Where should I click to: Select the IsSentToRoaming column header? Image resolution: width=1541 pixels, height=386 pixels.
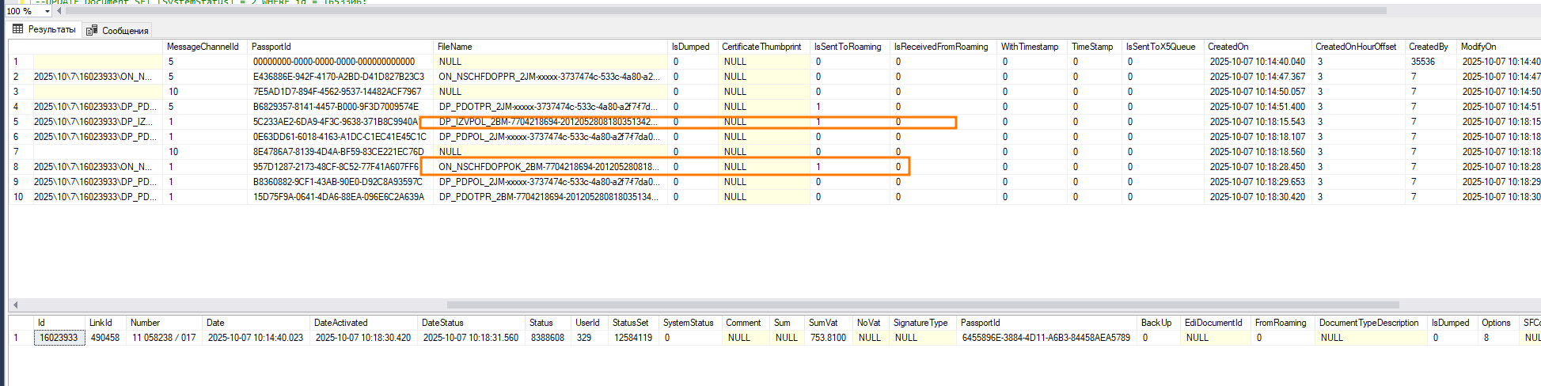point(850,47)
